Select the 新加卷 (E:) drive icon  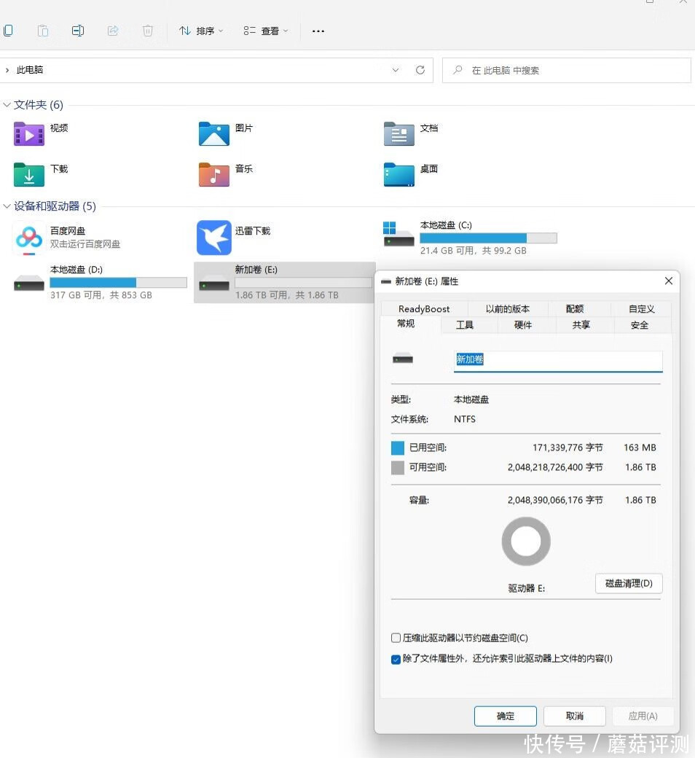[213, 282]
